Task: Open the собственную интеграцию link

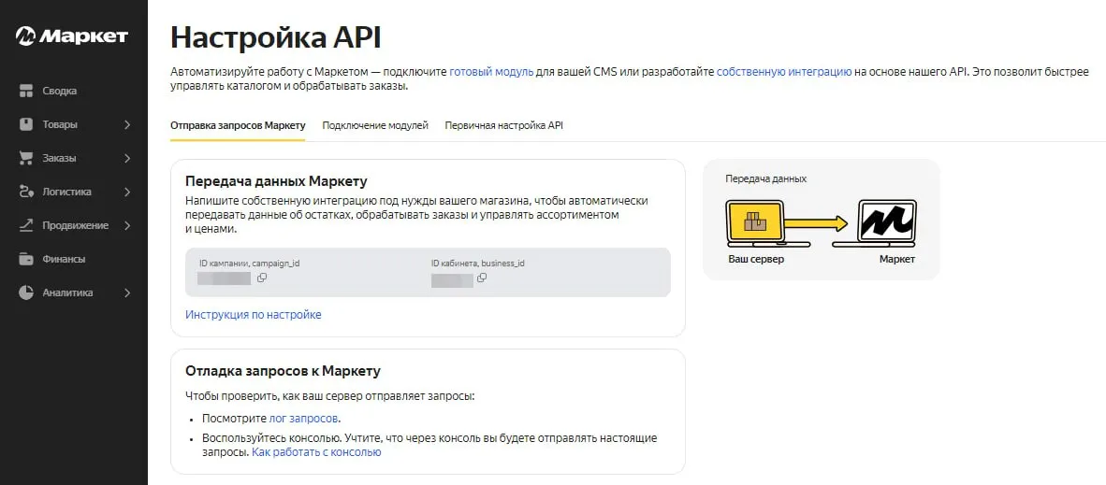Action: point(784,72)
